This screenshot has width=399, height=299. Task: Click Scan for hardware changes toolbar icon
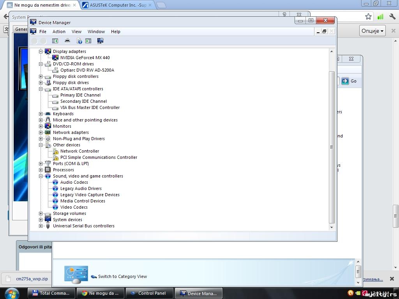[100, 41]
